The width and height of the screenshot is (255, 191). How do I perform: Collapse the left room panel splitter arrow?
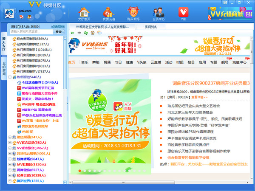(68, 104)
